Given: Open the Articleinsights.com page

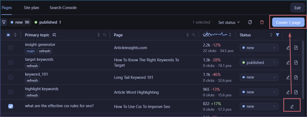Looking at the screenshot, I should 131,48.
